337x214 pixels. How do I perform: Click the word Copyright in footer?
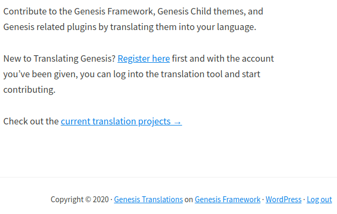[67, 200]
